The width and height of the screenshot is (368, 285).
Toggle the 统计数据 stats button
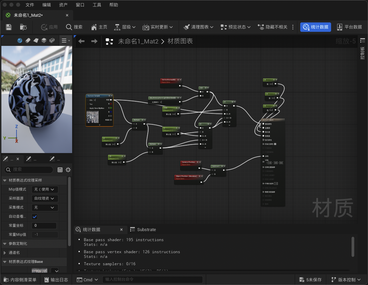click(315, 27)
